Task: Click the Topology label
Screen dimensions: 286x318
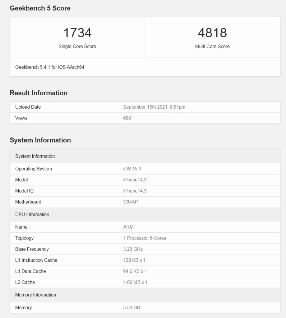Action: point(24,238)
